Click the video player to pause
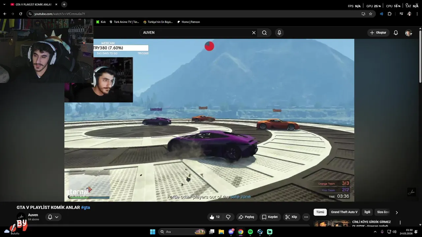This screenshot has width=422, height=237. pos(209,120)
